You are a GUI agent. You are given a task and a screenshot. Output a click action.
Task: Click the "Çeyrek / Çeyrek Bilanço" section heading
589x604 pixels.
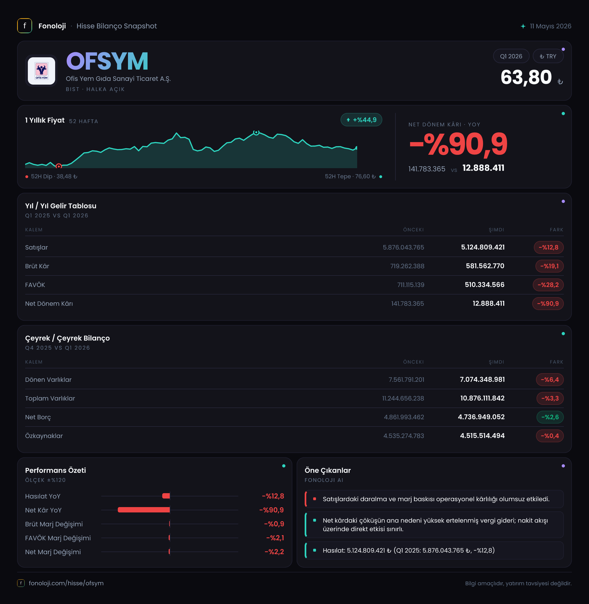click(x=67, y=338)
